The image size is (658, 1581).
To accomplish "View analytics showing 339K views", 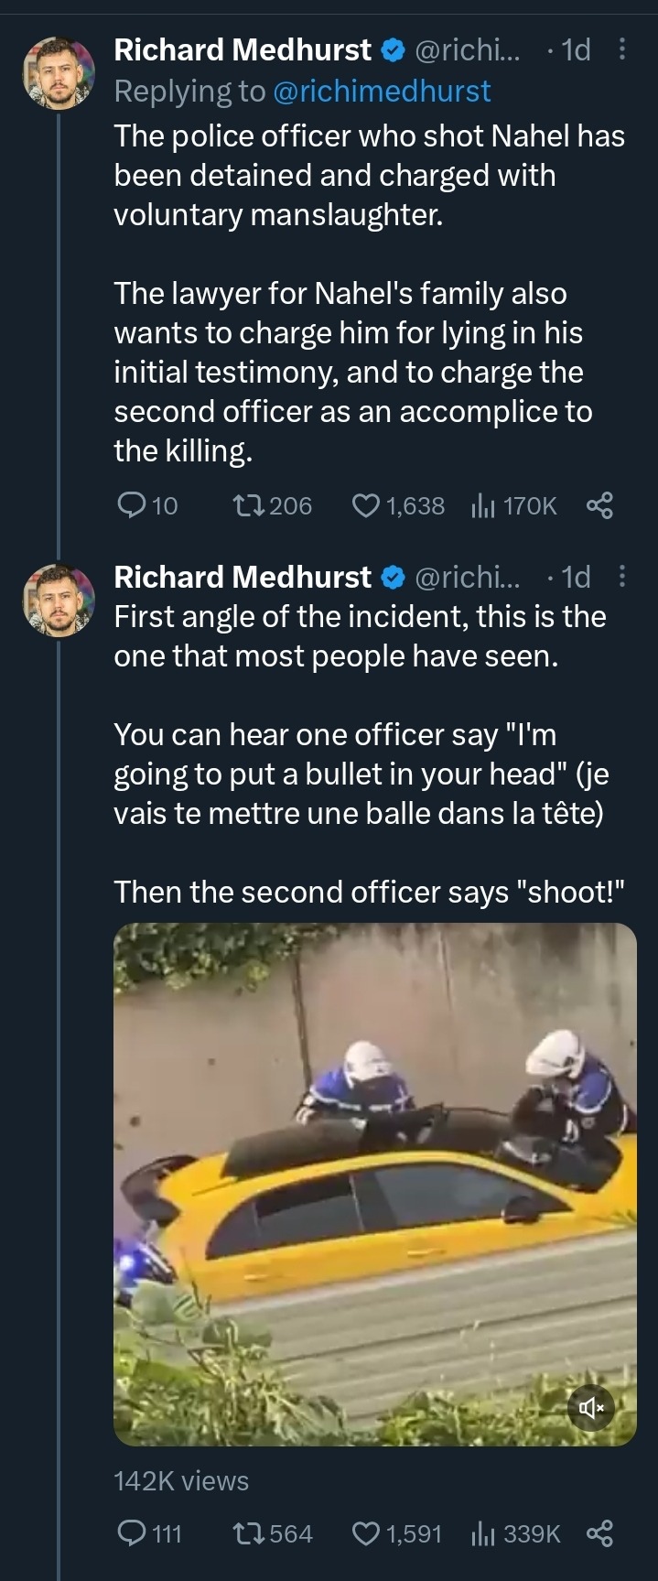I will tap(482, 1533).
